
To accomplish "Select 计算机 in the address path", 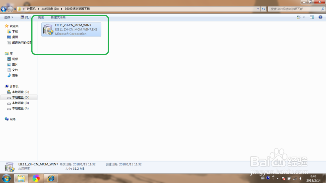I will [31, 9].
